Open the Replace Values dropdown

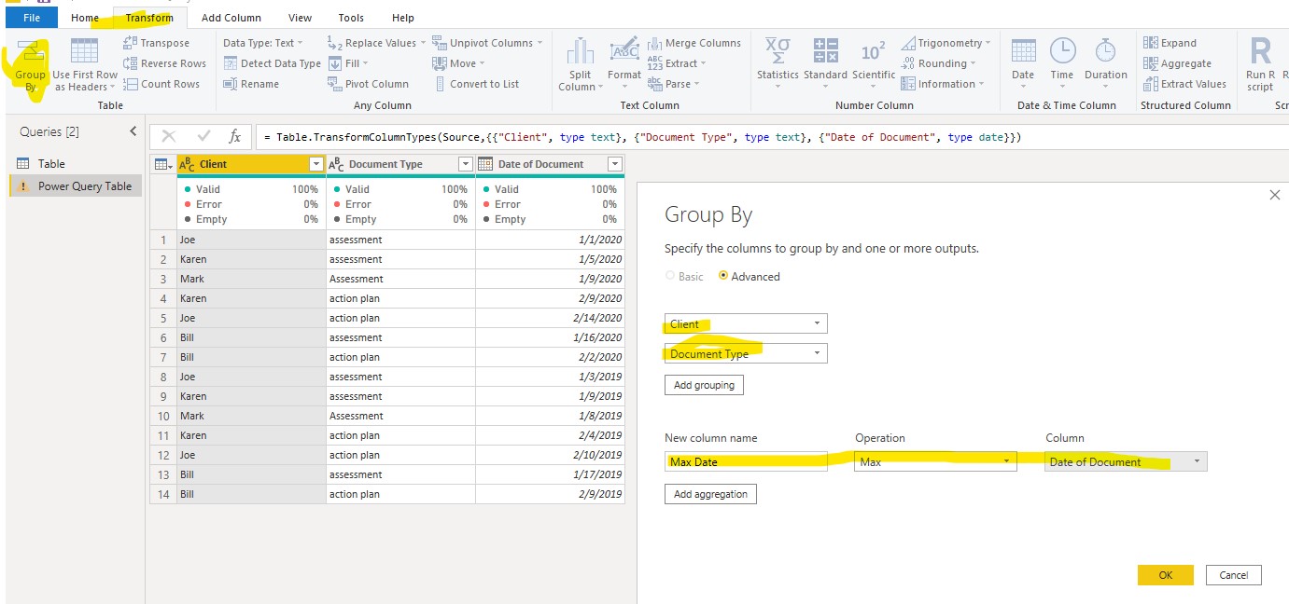coord(376,43)
